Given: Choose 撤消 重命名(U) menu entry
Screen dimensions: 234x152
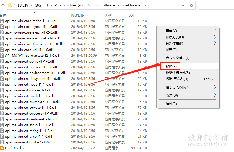Looking at the screenshot, I should (x=188, y=79).
